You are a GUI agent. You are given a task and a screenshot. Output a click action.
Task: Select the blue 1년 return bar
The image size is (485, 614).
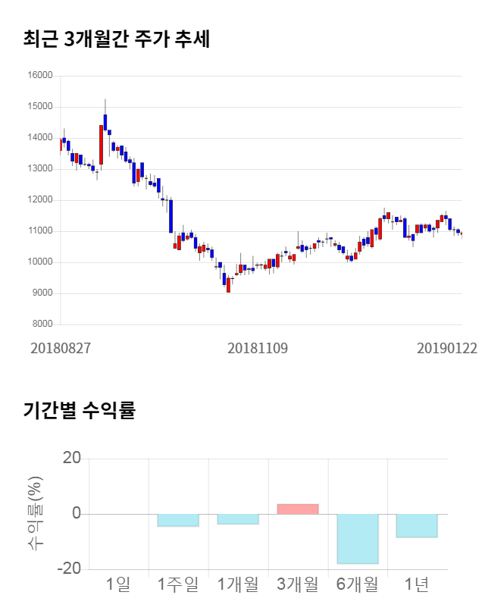click(x=417, y=525)
